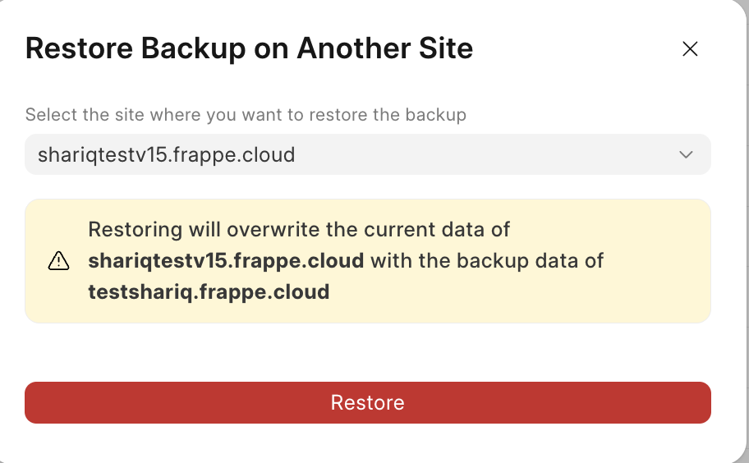Click the 'Select the site where you want' label
Viewport: 749px width, 463px height.
pyautogui.click(x=246, y=115)
